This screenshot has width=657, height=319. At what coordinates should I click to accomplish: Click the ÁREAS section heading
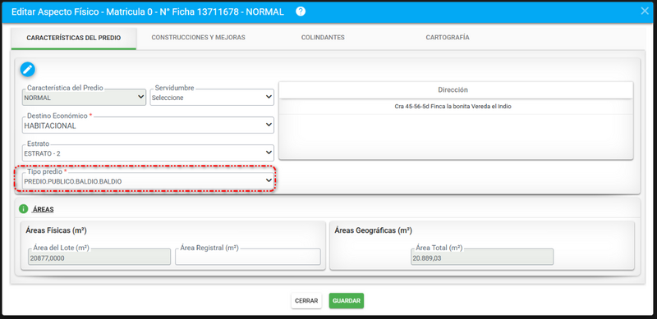point(43,209)
